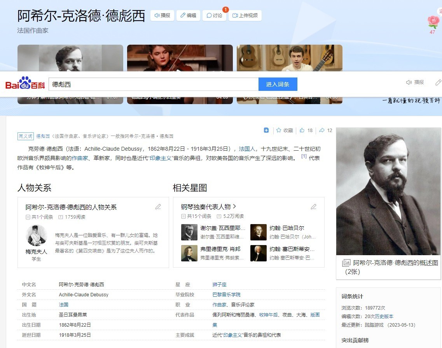
Task: Edit the 人物关系 card via pencil icon
Action: click(158, 207)
